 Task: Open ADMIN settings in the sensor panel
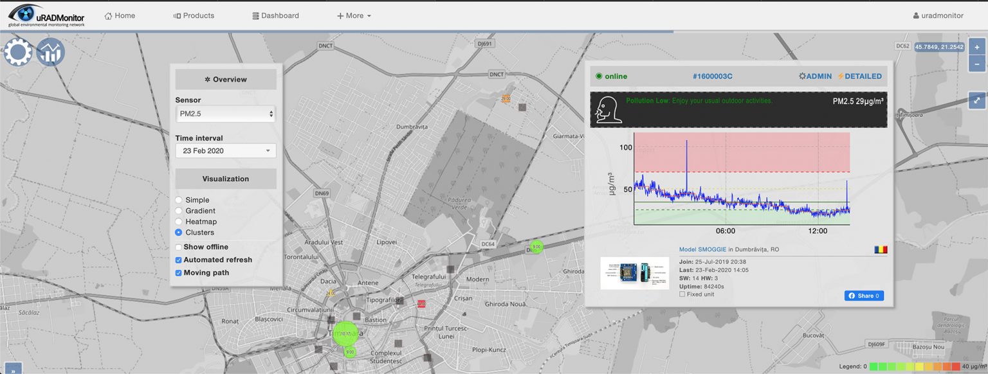(814, 76)
